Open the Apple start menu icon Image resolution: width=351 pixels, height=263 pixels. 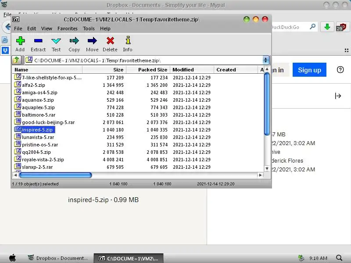click(13, 258)
